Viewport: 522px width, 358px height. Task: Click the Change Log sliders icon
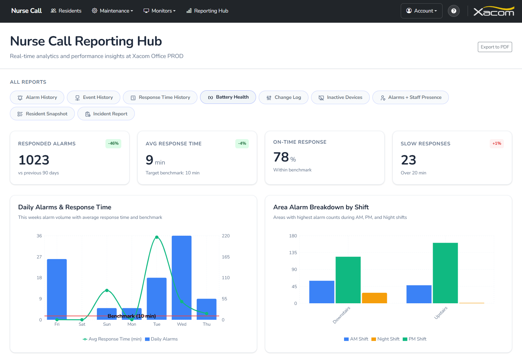269,98
